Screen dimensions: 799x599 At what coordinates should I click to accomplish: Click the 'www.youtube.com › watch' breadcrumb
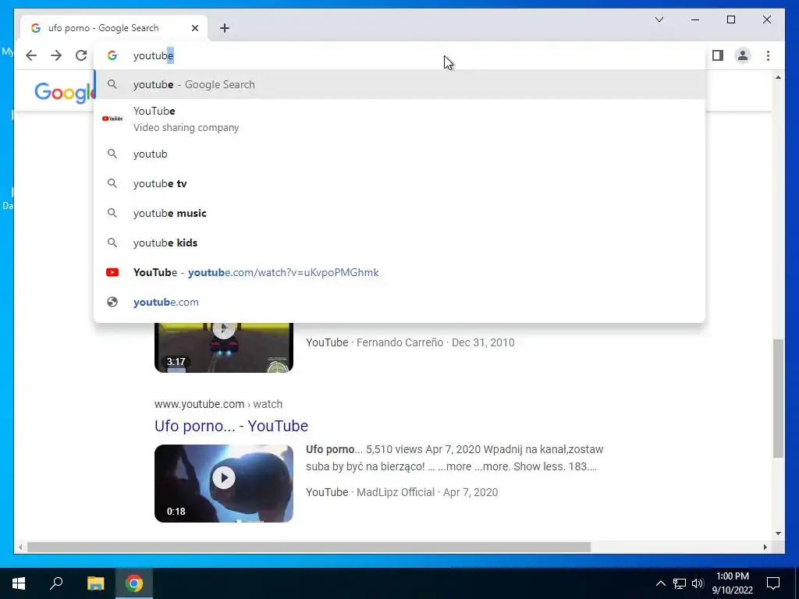click(x=218, y=404)
